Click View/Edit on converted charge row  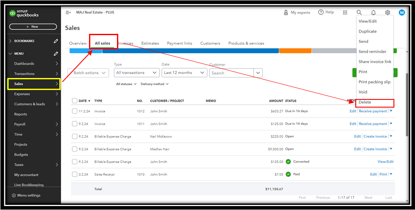pyautogui.click(x=385, y=162)
